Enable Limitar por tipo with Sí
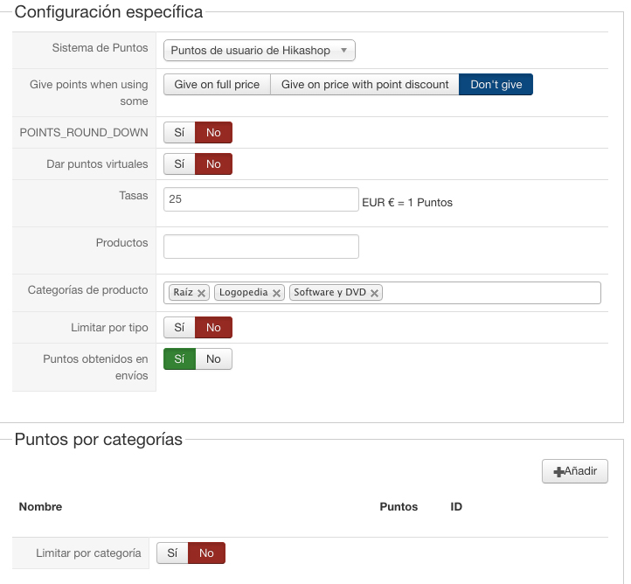 [179, 328]
